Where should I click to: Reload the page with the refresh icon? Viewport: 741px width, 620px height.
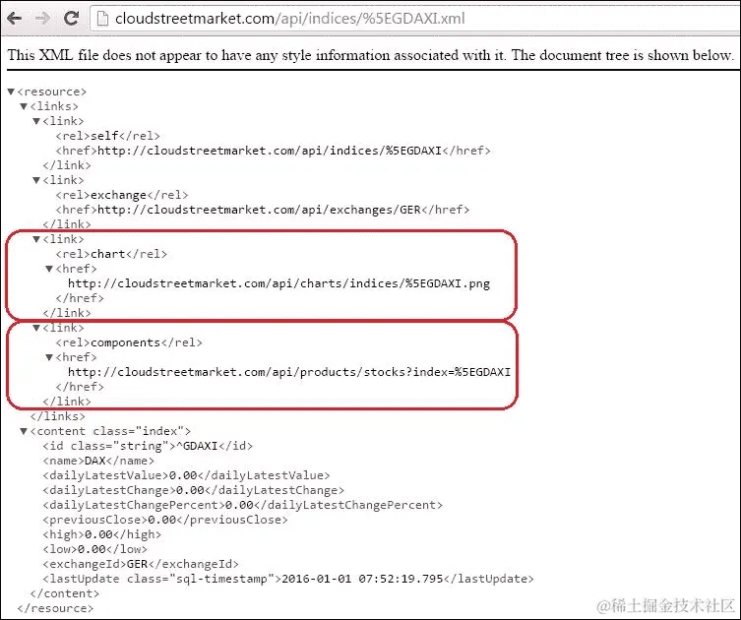click(x=72, y=19)
